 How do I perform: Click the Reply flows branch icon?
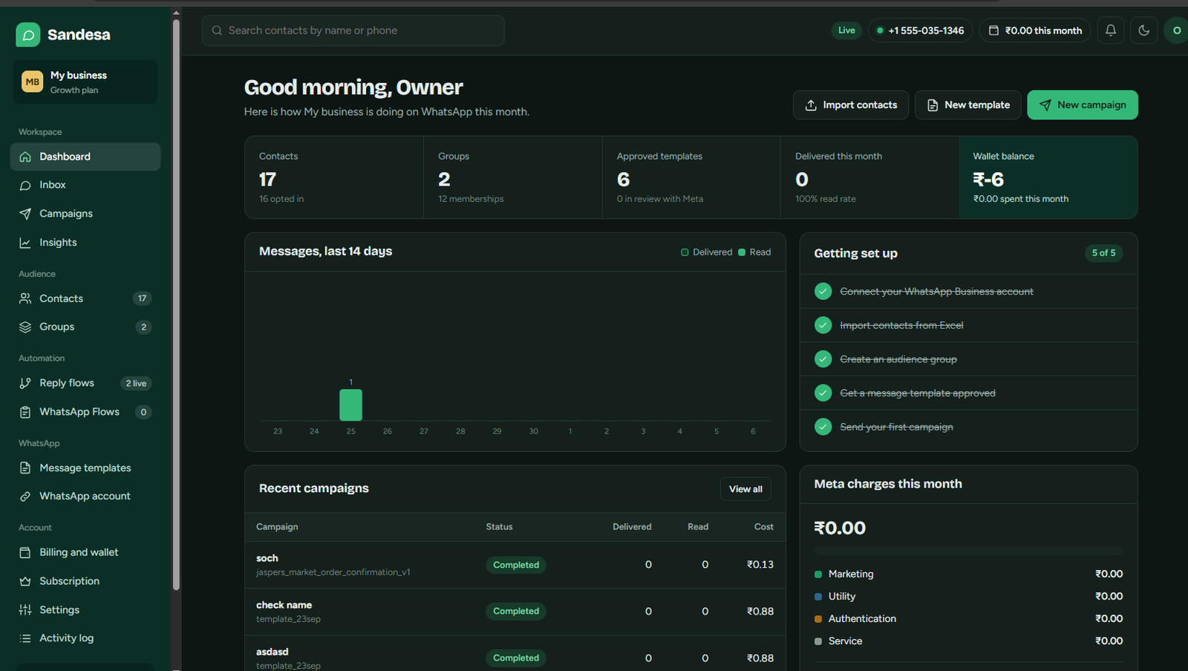point(25,383)
